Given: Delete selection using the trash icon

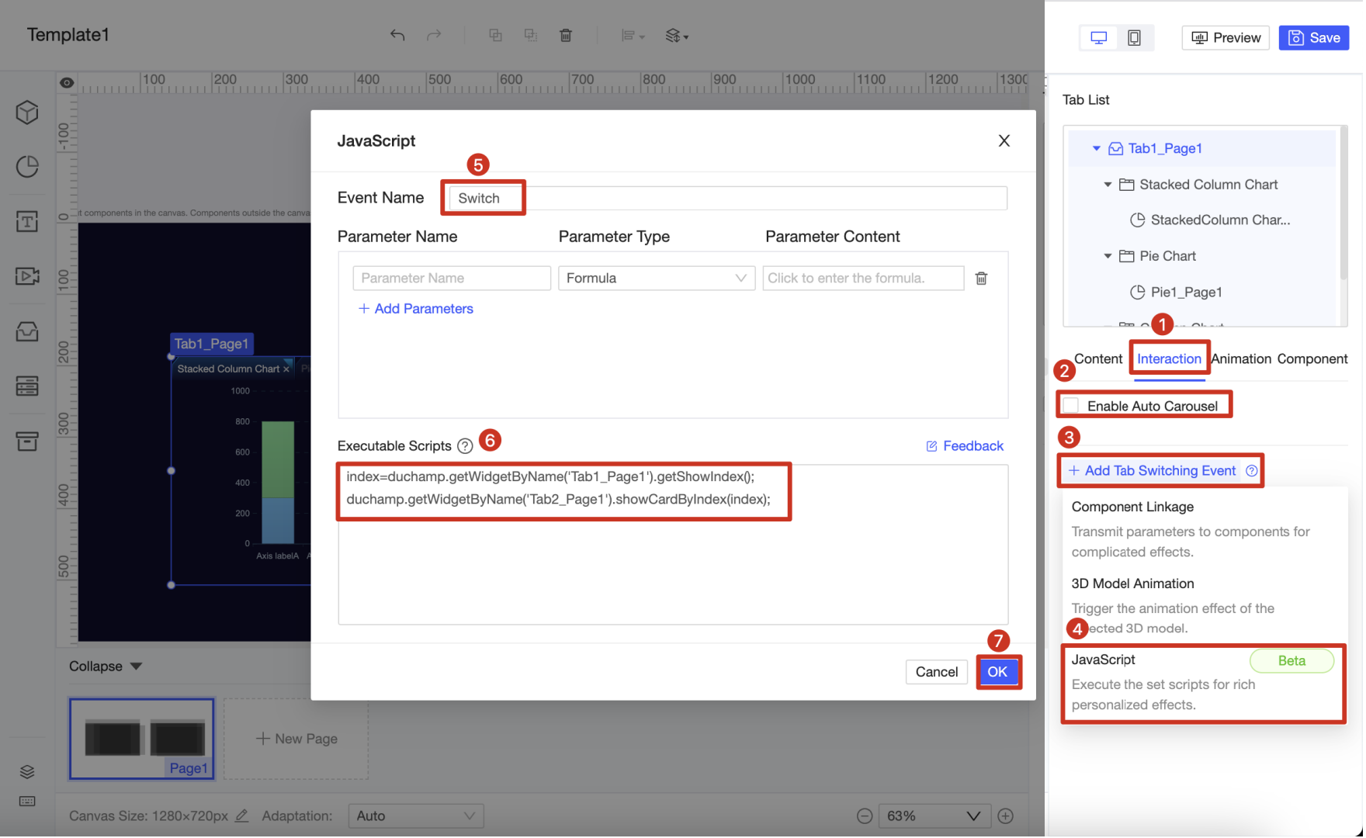Looking at the screenshot, I should click(566, 35).
